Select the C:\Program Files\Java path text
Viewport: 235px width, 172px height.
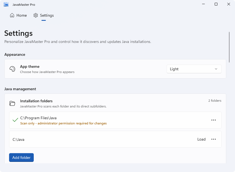point(38,118)
